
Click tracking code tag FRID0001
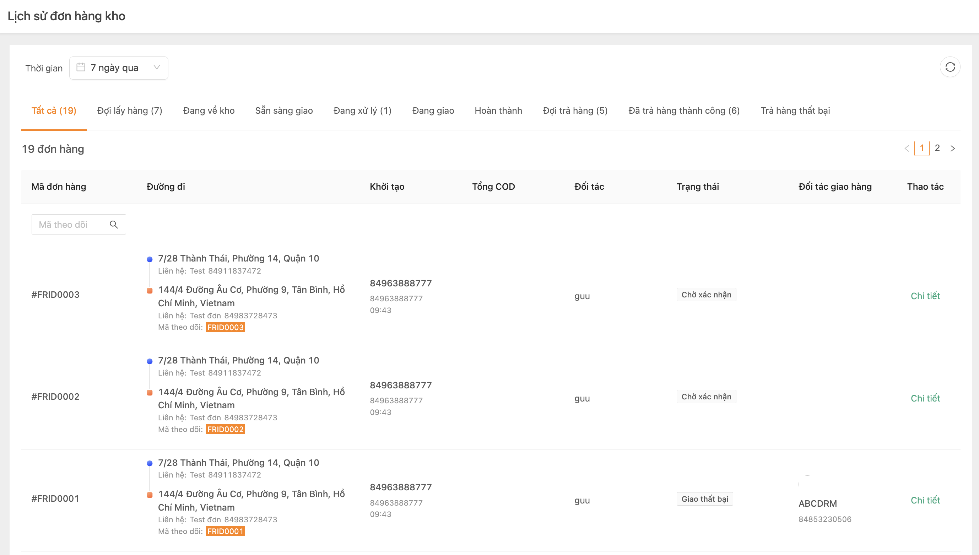click(225, 531)
